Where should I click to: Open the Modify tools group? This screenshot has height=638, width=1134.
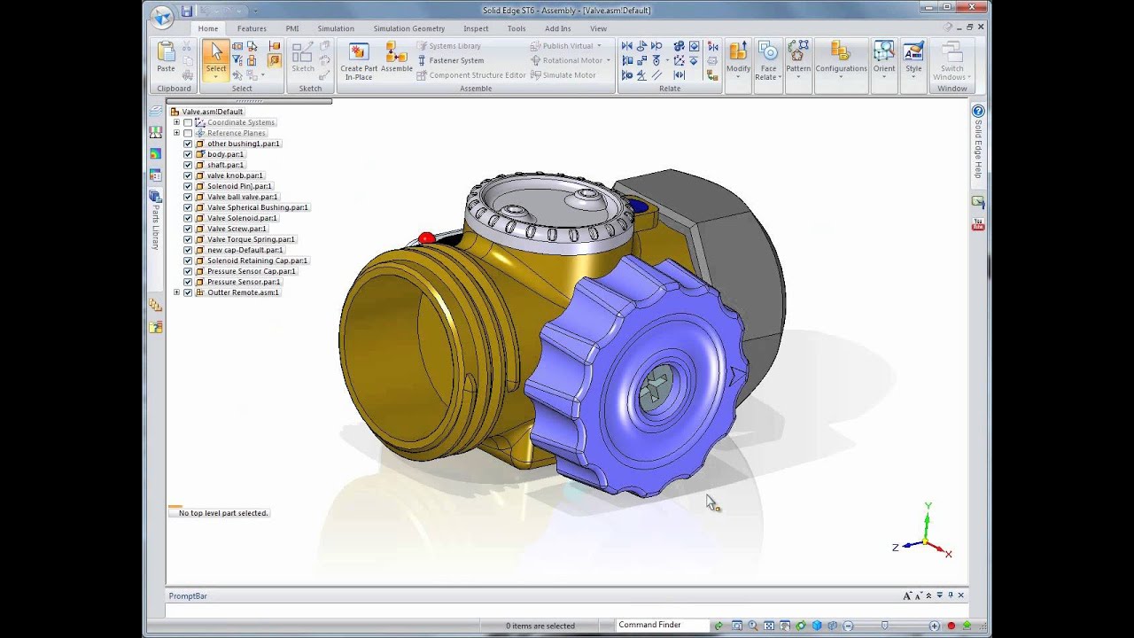point(738,59)
